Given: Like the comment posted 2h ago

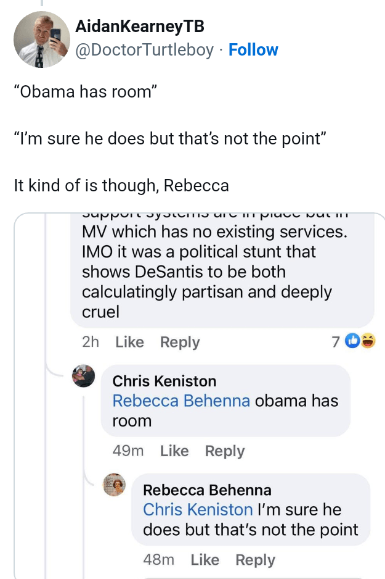Looking at the screenshot, I should [129, 342].
